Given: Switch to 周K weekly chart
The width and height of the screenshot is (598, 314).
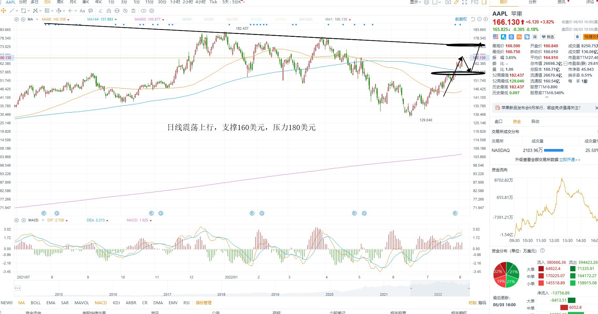Looking at the screenshot, I should coord(60,2).
